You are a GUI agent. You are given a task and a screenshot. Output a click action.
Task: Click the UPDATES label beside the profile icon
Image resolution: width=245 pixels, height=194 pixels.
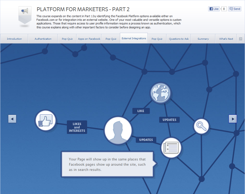[146, 140]
